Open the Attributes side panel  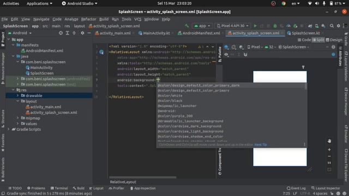(340, 56)
